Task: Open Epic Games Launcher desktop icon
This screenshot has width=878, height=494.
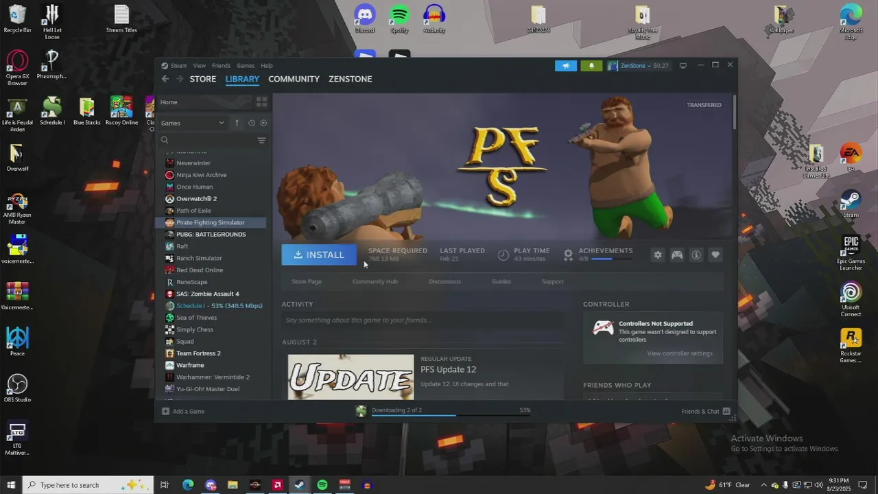Action: tap(851, 253)
